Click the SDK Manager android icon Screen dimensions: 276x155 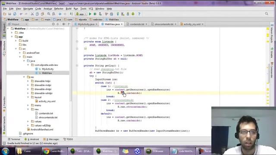click(x=128, y=14)
